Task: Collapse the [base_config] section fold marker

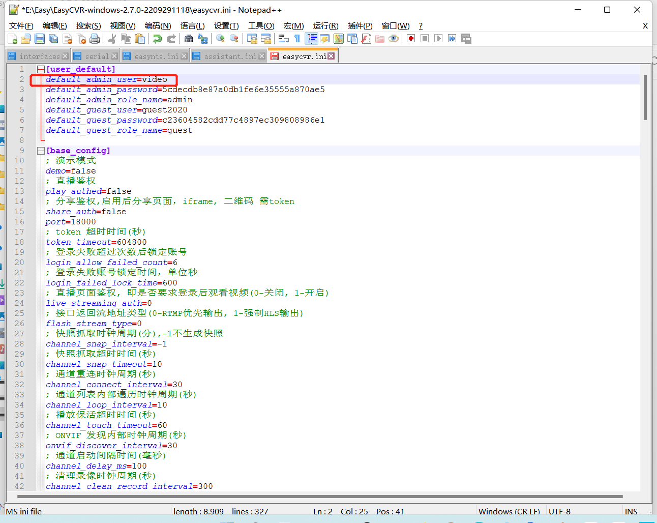Action: [41, 151]
